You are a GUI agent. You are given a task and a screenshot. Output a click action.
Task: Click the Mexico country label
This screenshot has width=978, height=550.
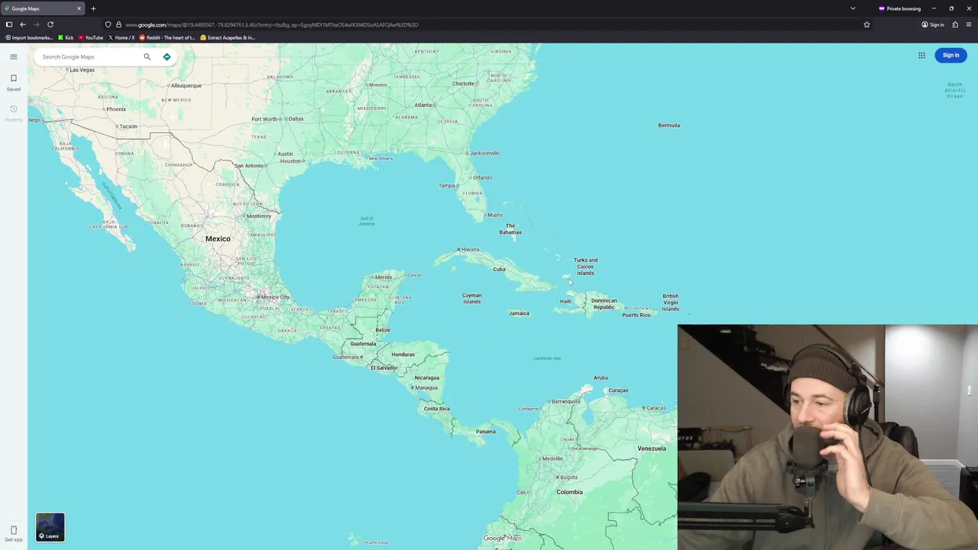click(218, 239)
